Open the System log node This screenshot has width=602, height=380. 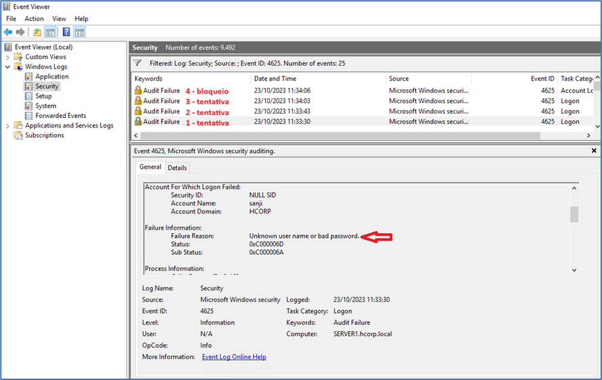[x=45, y=106]
